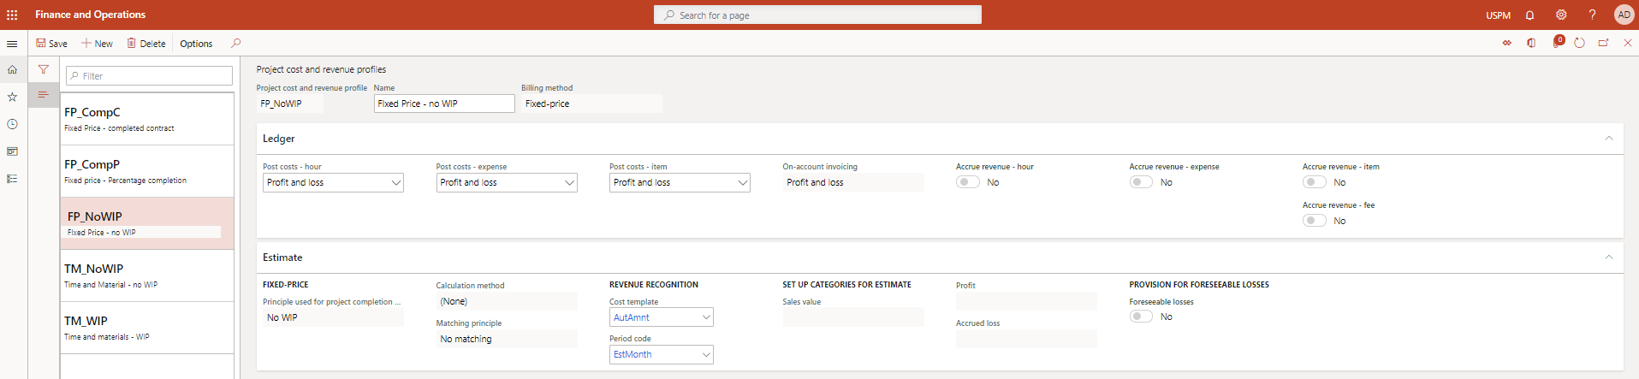
Task: Click the notifications bell icon
Action: tap(1529, 15)
